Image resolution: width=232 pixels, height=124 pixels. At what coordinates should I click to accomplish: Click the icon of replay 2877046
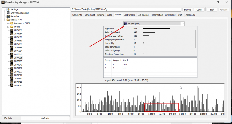[12, 54]
